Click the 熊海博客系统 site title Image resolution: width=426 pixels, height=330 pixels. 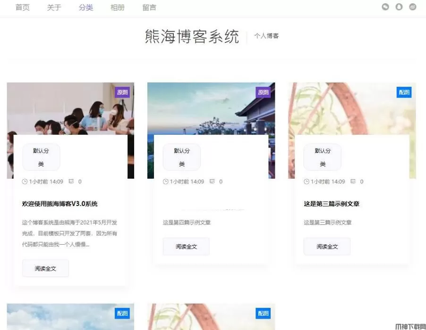192,36
